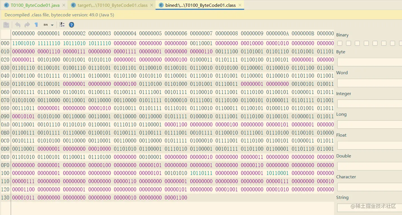Toggle the fourth Binary bit checkbox

coord(366,43)
